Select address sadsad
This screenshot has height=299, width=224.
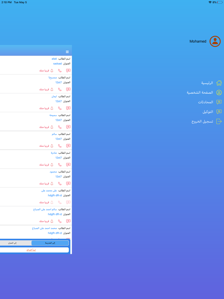coord(57,64)
